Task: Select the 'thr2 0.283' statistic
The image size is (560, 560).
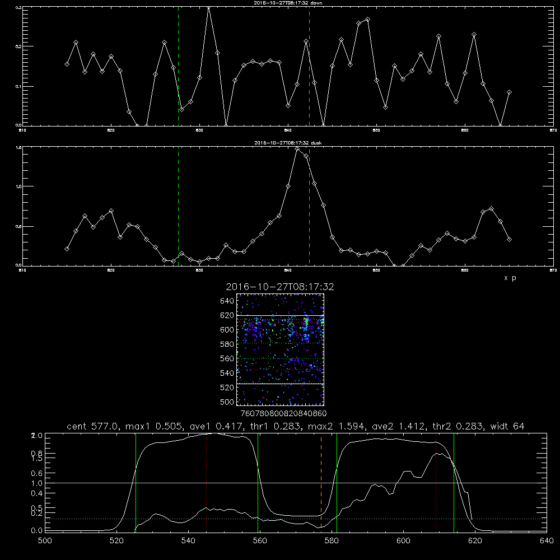Action: [458, 426]
